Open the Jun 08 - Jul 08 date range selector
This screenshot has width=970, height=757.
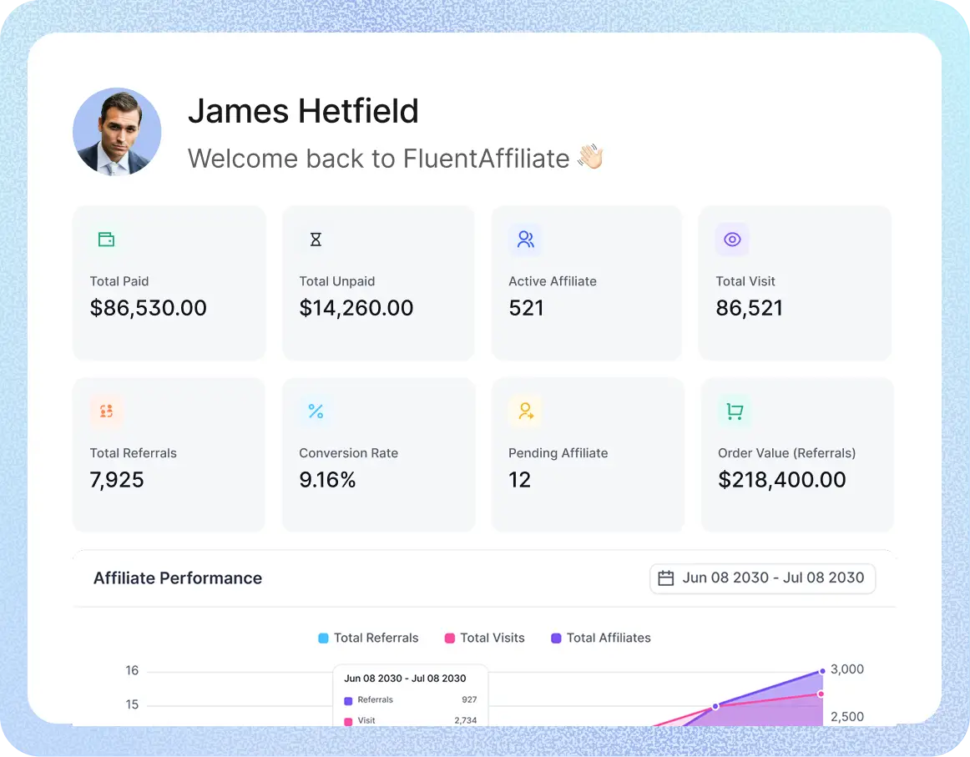(762, 578)
